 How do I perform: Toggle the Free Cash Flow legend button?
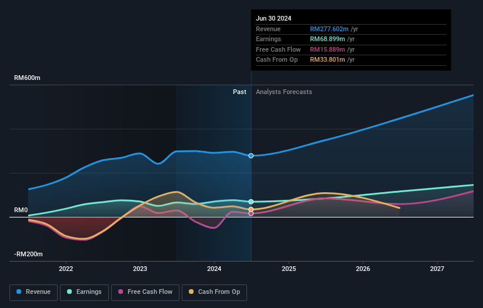145,292
